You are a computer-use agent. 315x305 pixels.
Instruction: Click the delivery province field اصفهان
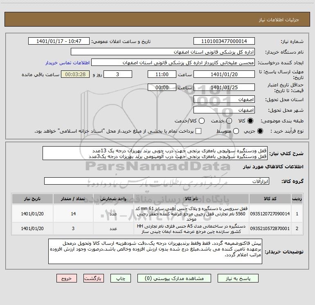224,99
